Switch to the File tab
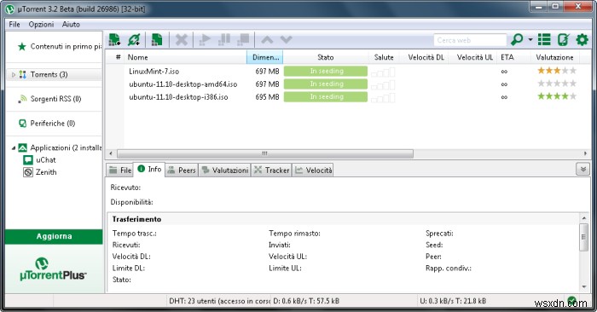Image resolution: width=597 pixels, height=312 pixels. 120,170
